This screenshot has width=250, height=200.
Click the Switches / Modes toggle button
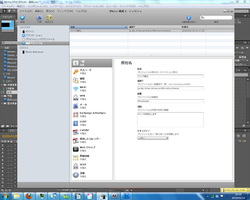click(x=69, y=190)
